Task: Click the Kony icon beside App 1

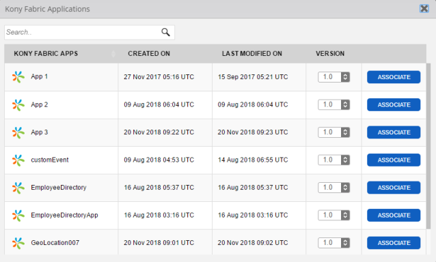Action: (x=18, y=77)
